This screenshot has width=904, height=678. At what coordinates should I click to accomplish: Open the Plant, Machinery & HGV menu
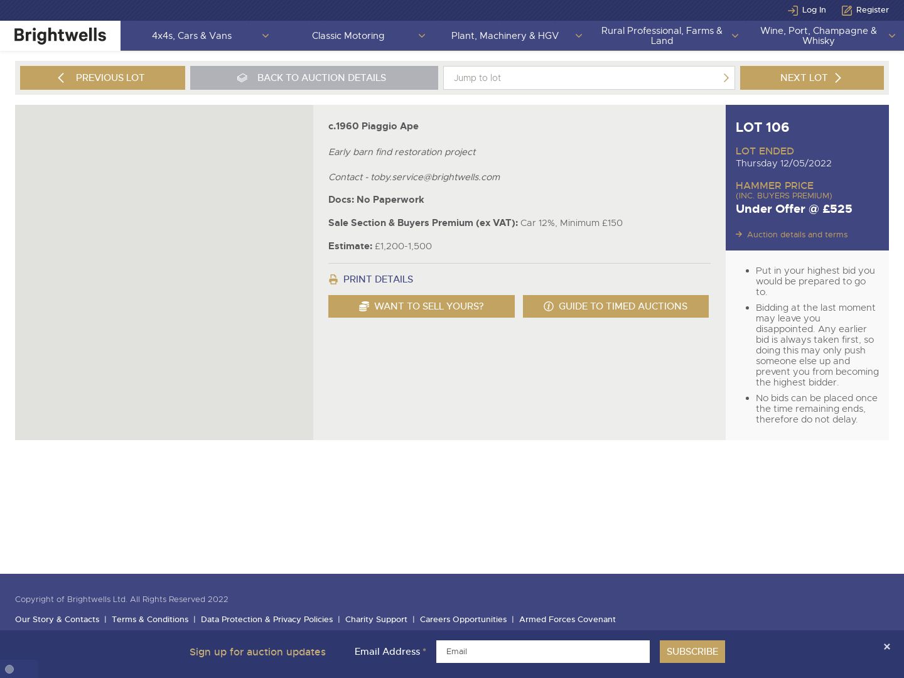[505, 36]
